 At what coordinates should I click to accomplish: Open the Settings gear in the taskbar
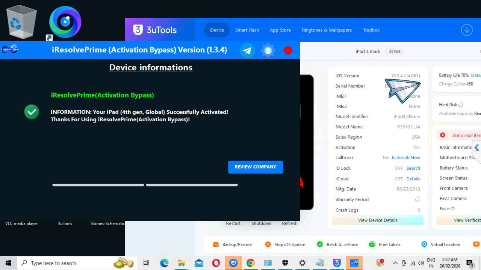[x=302, y=263]
